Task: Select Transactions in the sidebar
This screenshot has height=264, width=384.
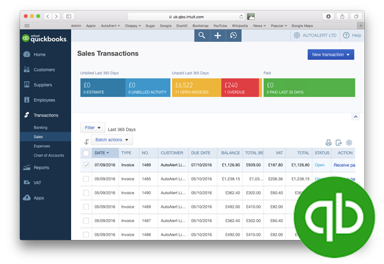Action: pyautogui.click(x=46, y=115)
